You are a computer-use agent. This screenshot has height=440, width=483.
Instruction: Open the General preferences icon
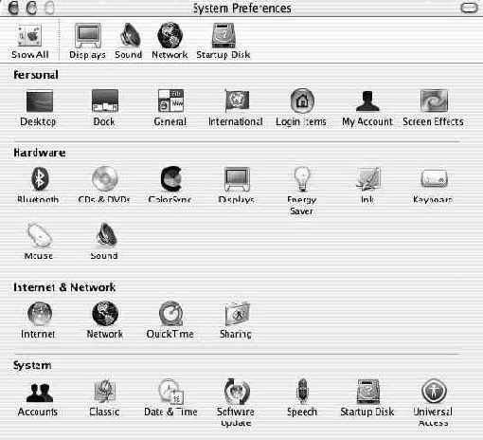tap(170, 101)
